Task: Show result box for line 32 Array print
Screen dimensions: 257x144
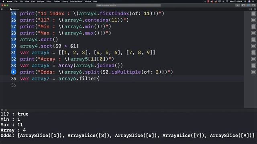Action: [x=253, y=59]
